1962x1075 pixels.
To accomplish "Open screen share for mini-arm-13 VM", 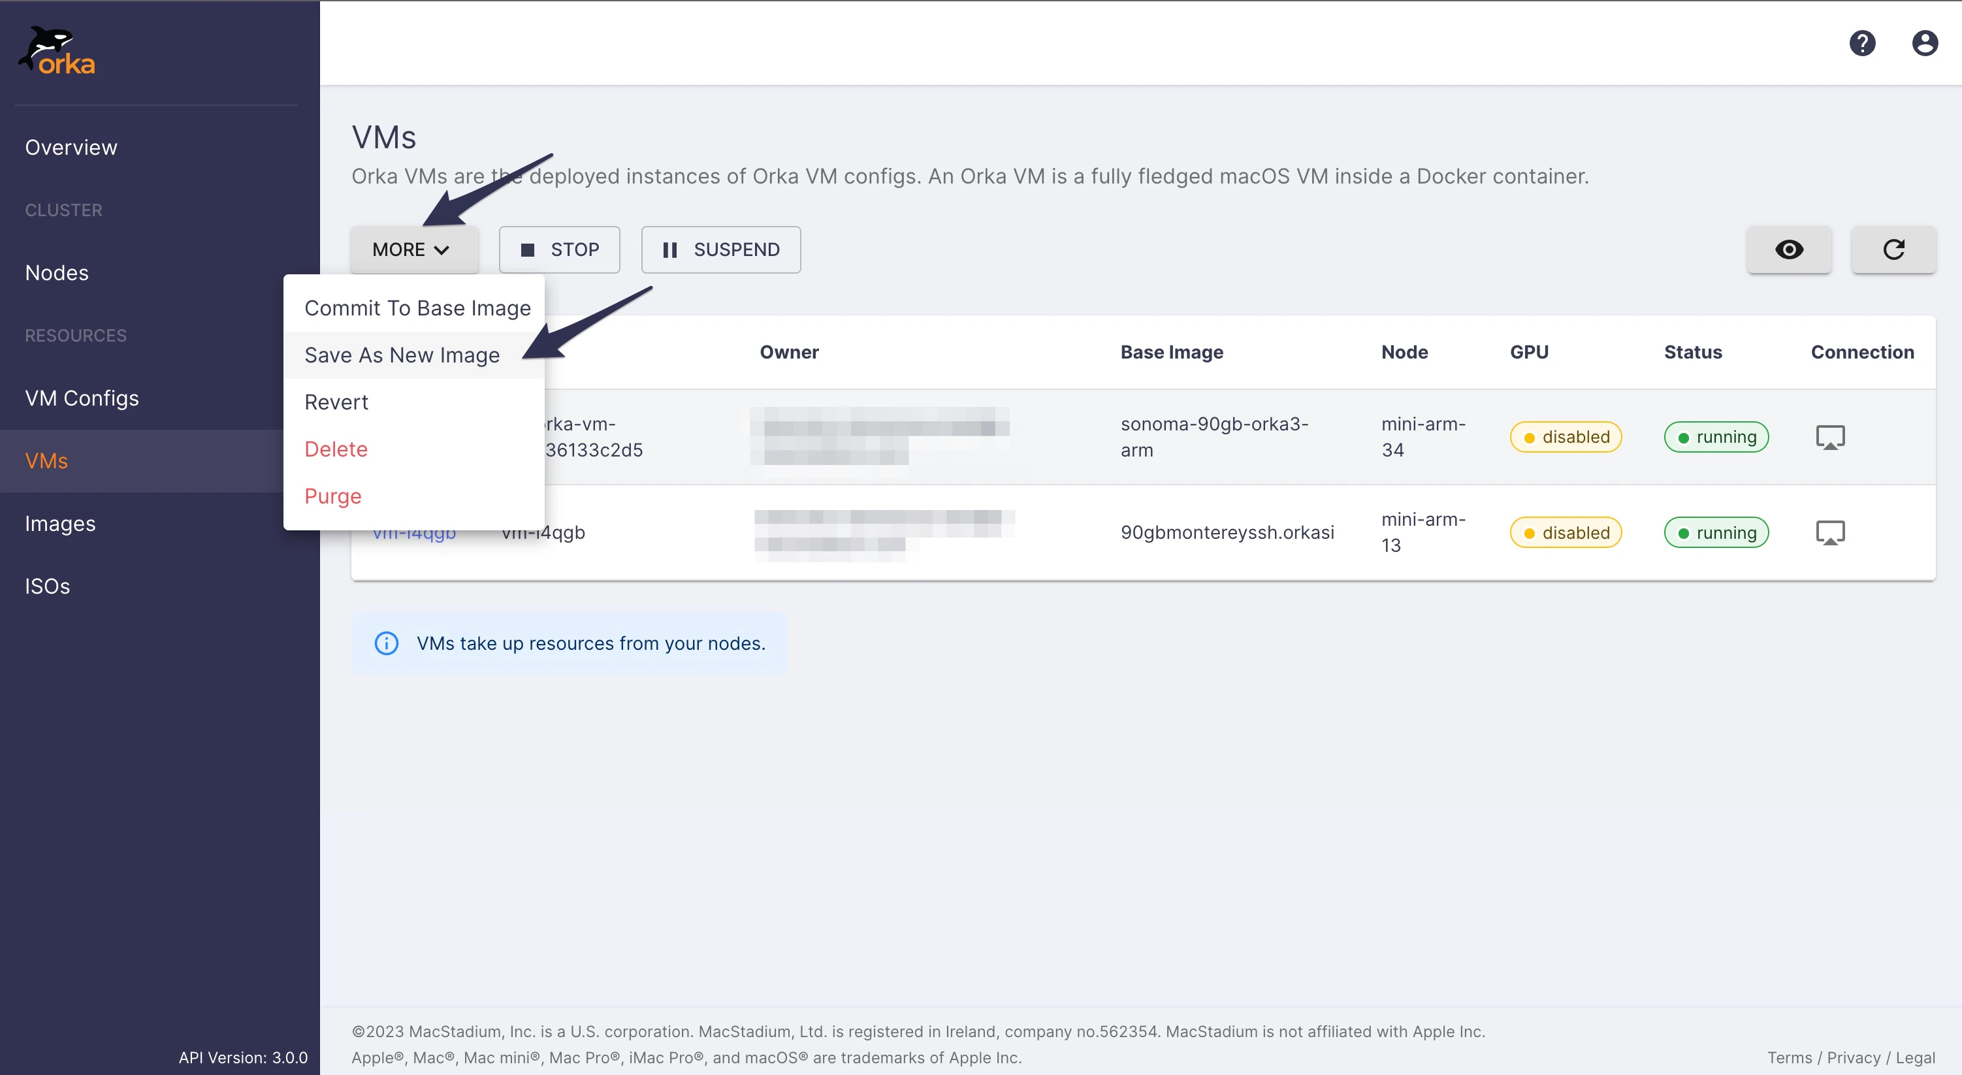I will (1829, 532).
